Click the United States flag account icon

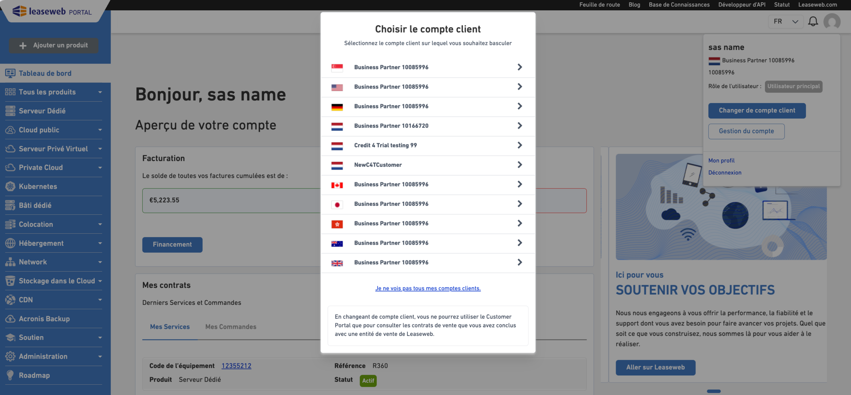(337, 87)
